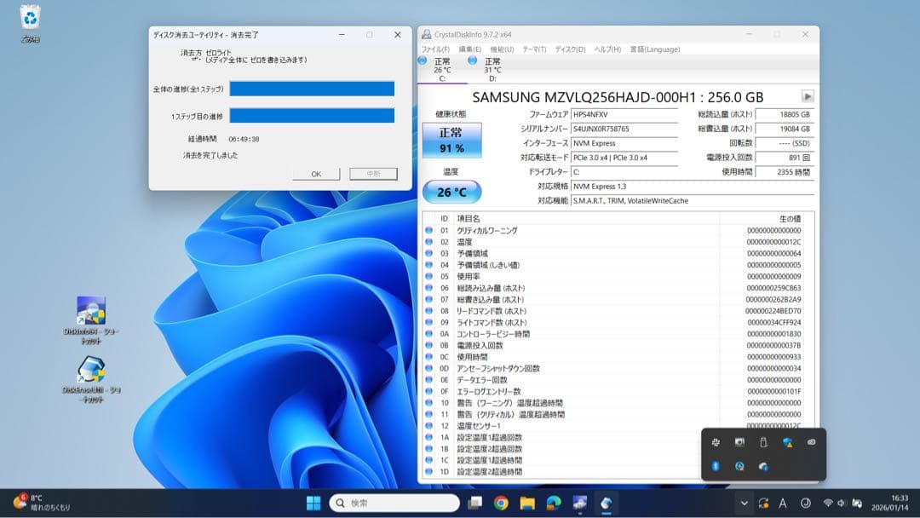Collapse hidden tray icons chevron

point(744,504)
